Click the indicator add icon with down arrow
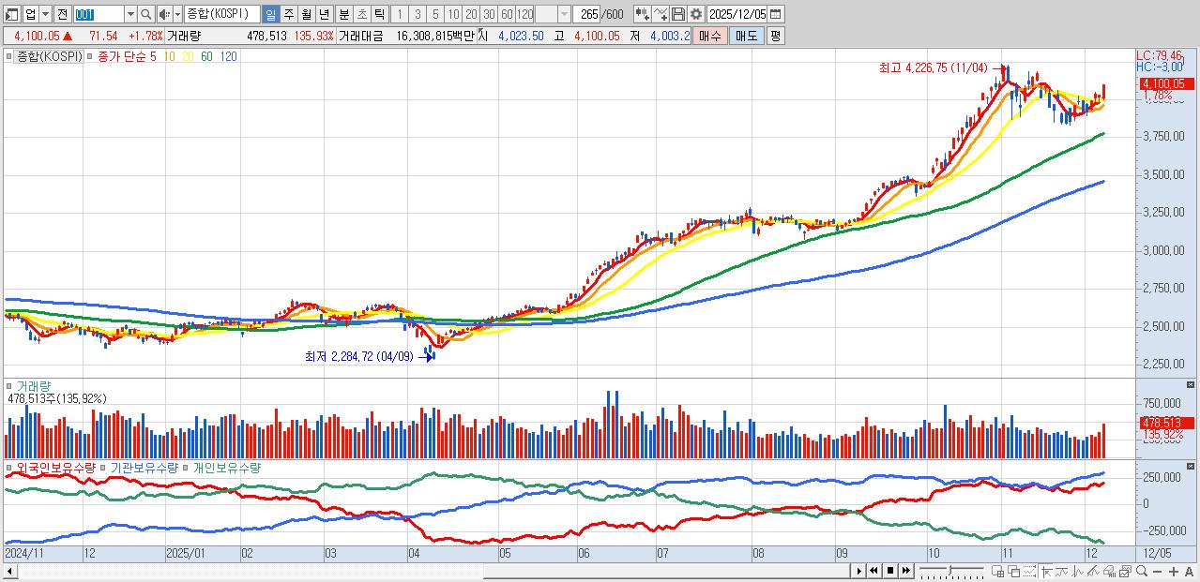Viewport: 1200px width, 582px height. pyautogui.click(x=643, y=14)
